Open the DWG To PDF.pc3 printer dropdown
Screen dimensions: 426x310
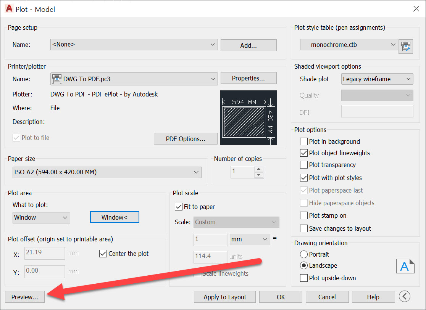[x=134, y=79]
